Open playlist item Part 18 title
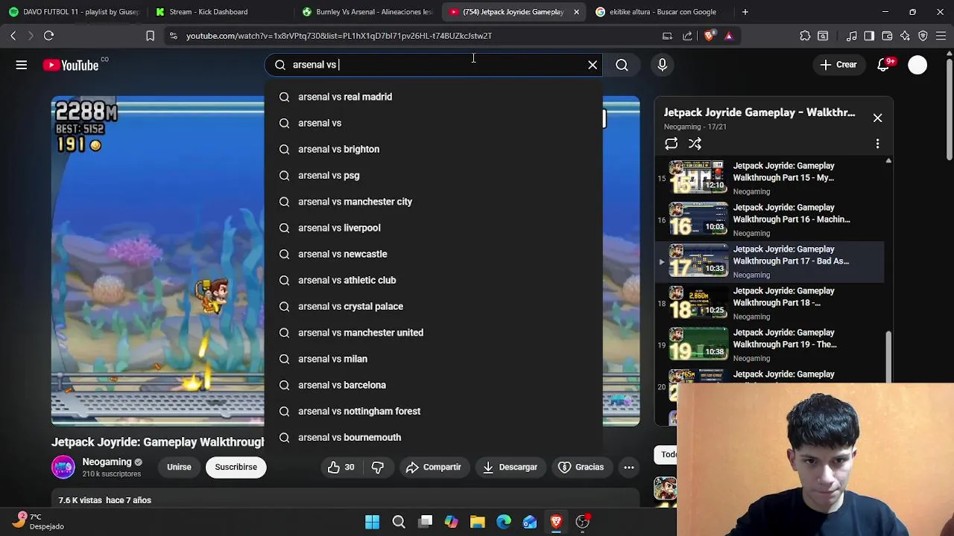 pyautogui.click(x=783, y=297)
